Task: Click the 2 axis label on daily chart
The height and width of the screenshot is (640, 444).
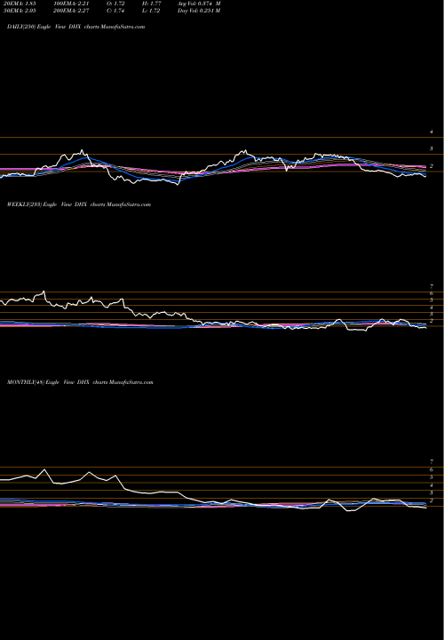Action: tap(431, 166)
